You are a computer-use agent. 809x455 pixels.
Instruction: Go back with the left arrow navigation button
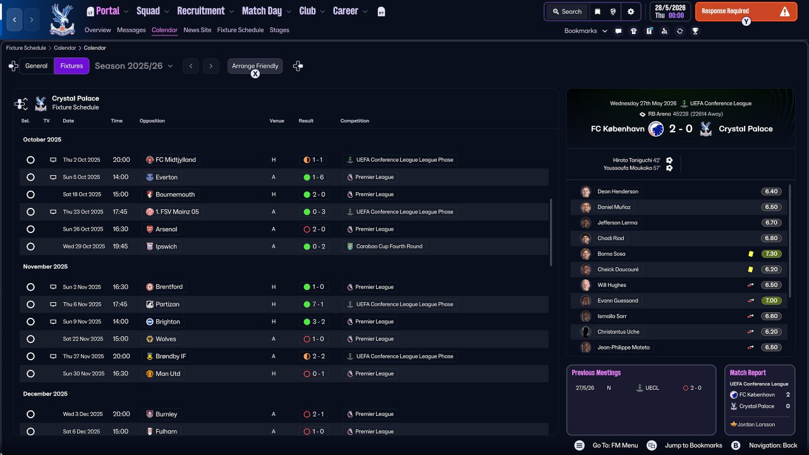(x=15, y=20)
